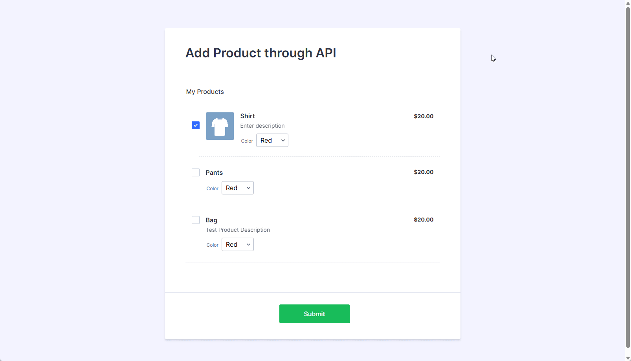
Task: Tick the Pants product checkbox
Action: click(196, 172)
